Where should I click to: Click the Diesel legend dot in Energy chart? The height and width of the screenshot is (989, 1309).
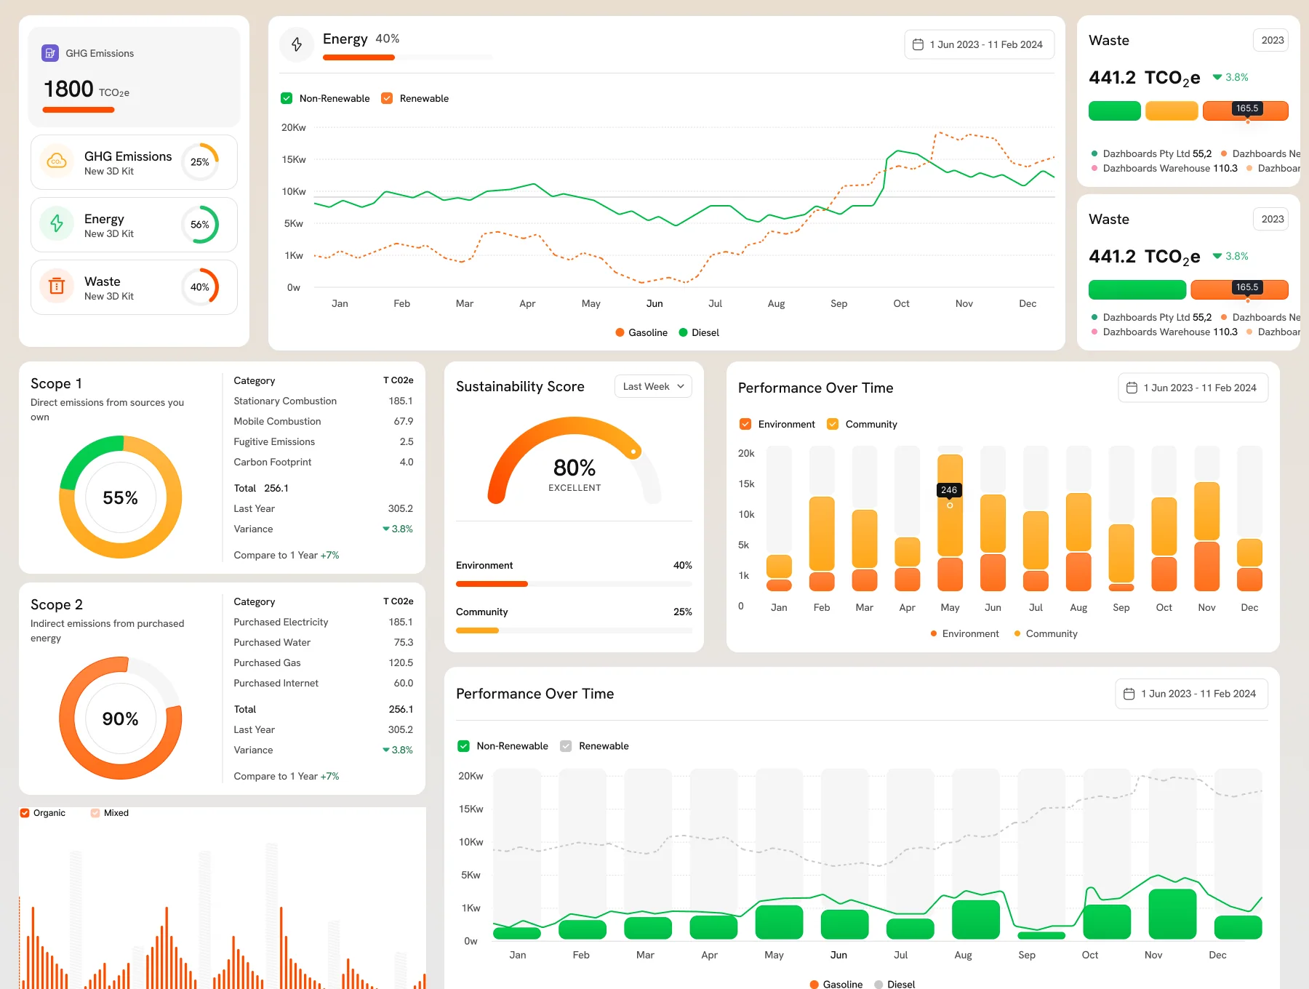point(683,332)
